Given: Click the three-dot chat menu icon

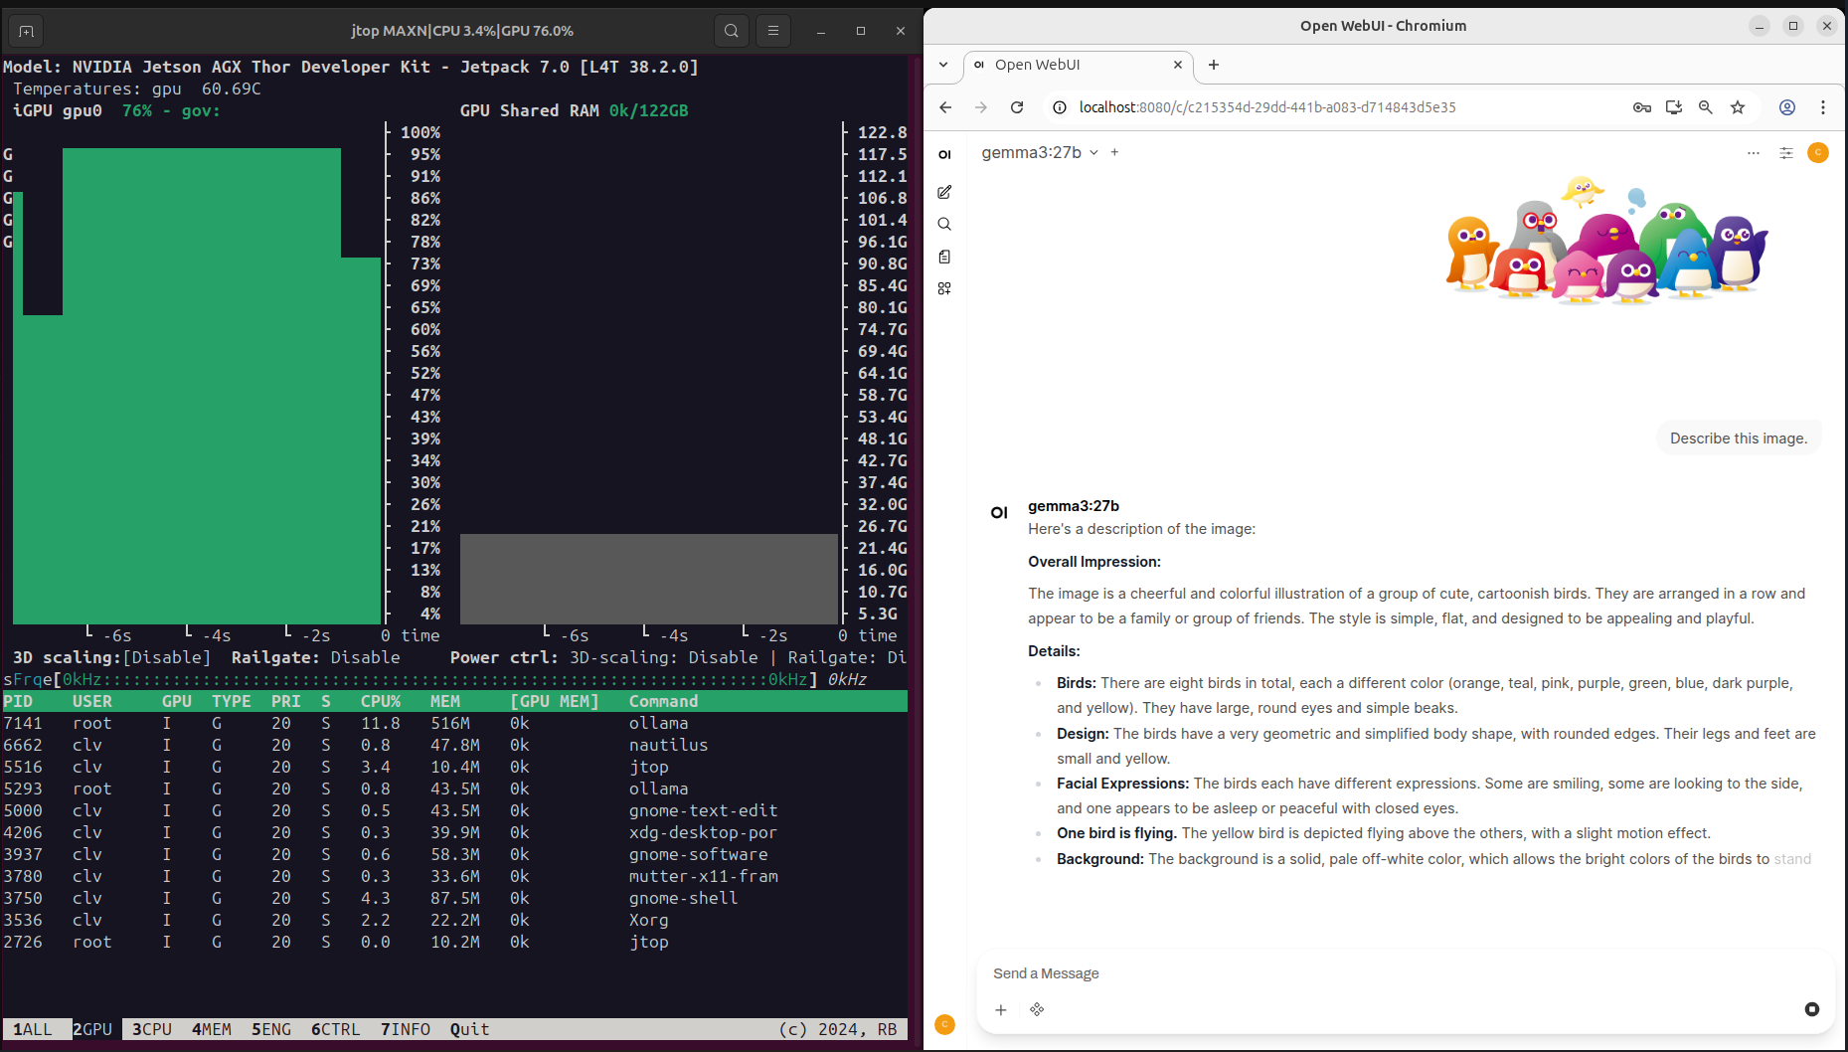Looking at the screenshot, I should click(x=1753, y=153).
